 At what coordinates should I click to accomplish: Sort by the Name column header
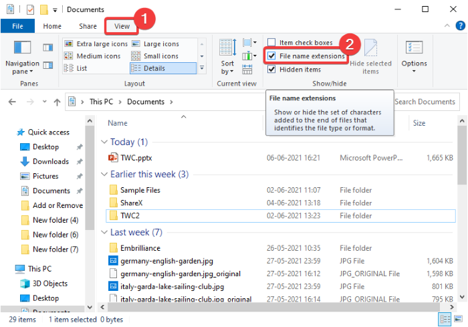[118, 123]
